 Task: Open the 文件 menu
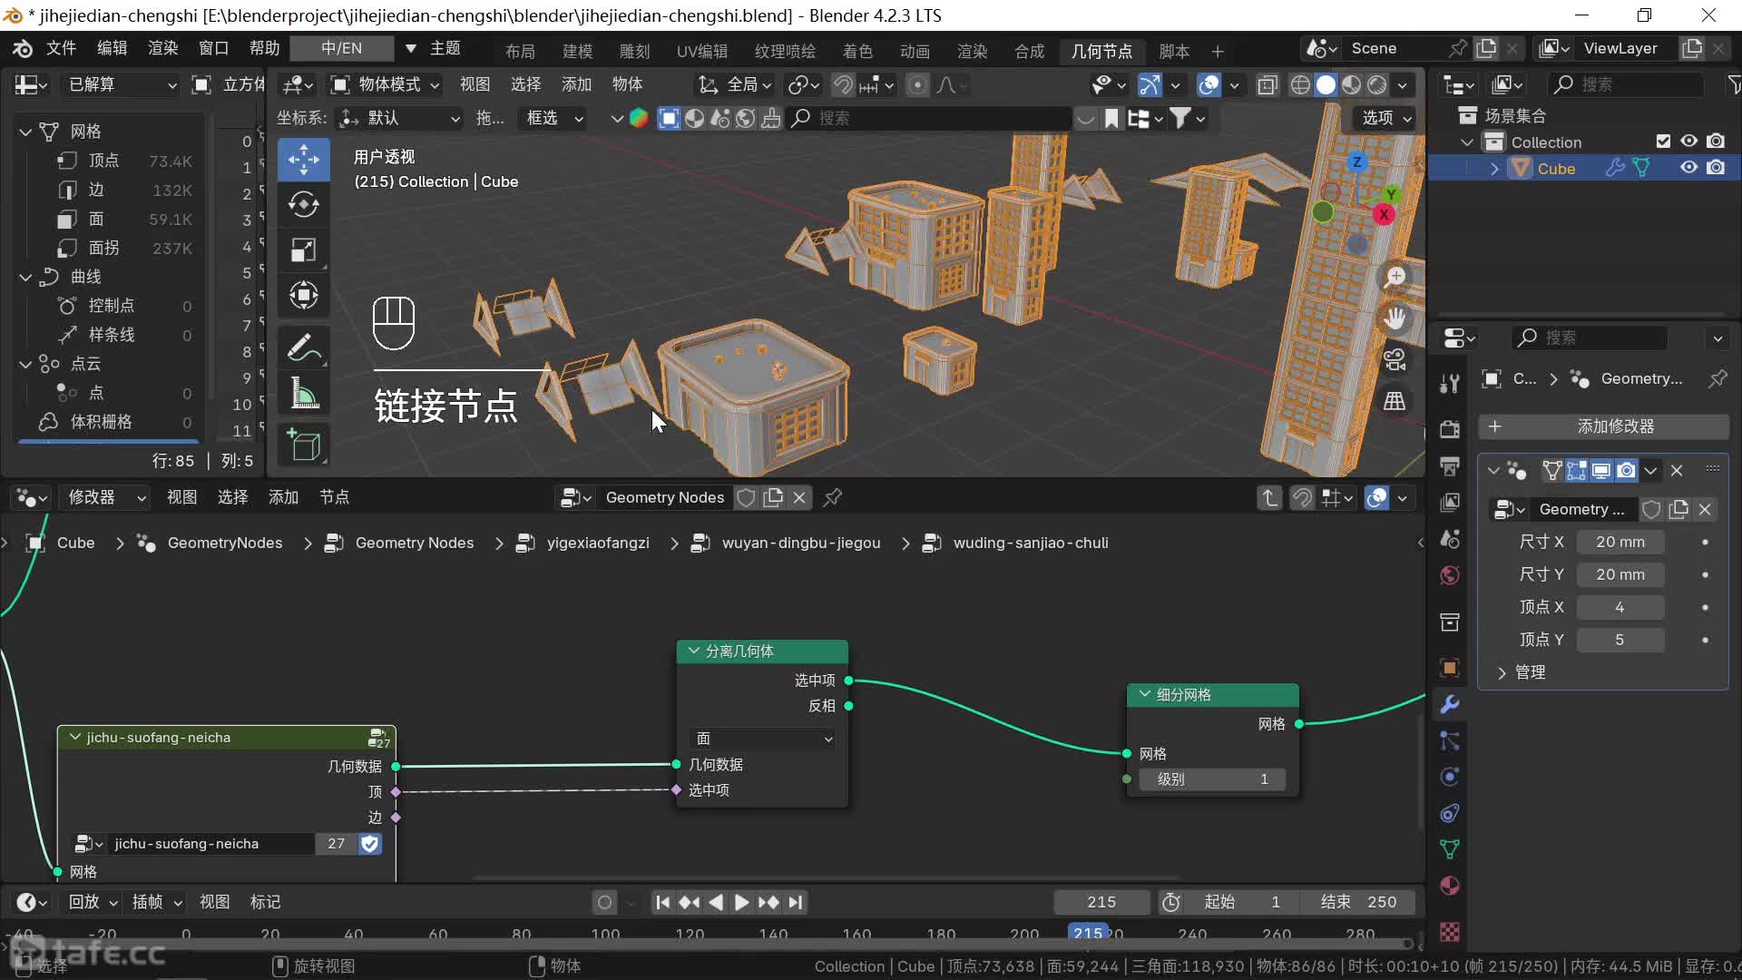61,48
